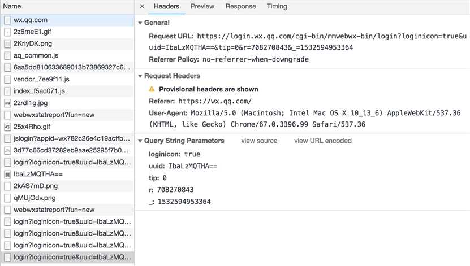Select the 2z6meE1.gif request

(67, 32)
